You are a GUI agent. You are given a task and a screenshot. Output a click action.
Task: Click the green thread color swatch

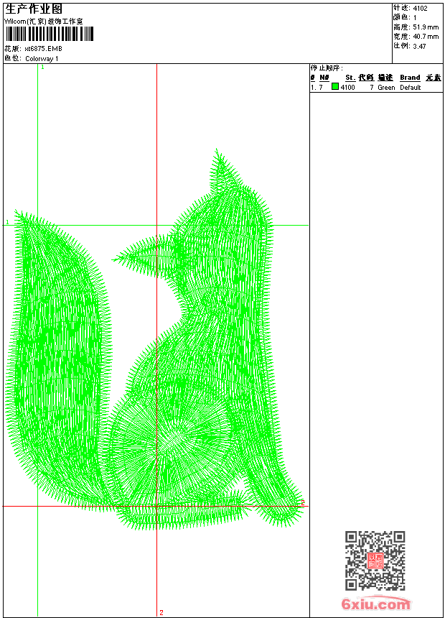(x=335, y=86)
